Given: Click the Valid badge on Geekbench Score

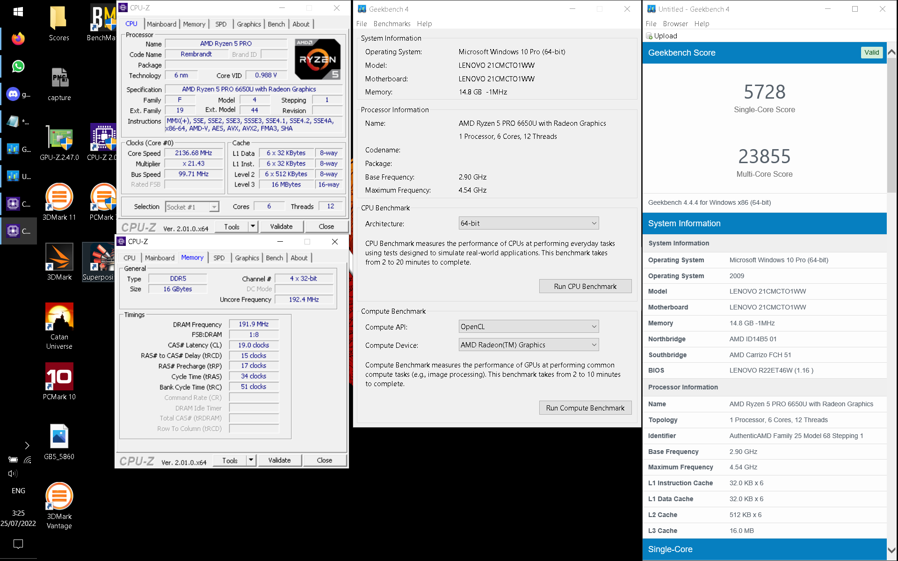Looking at the screenshot, I should pyautogui.click(x=871, y=52).
